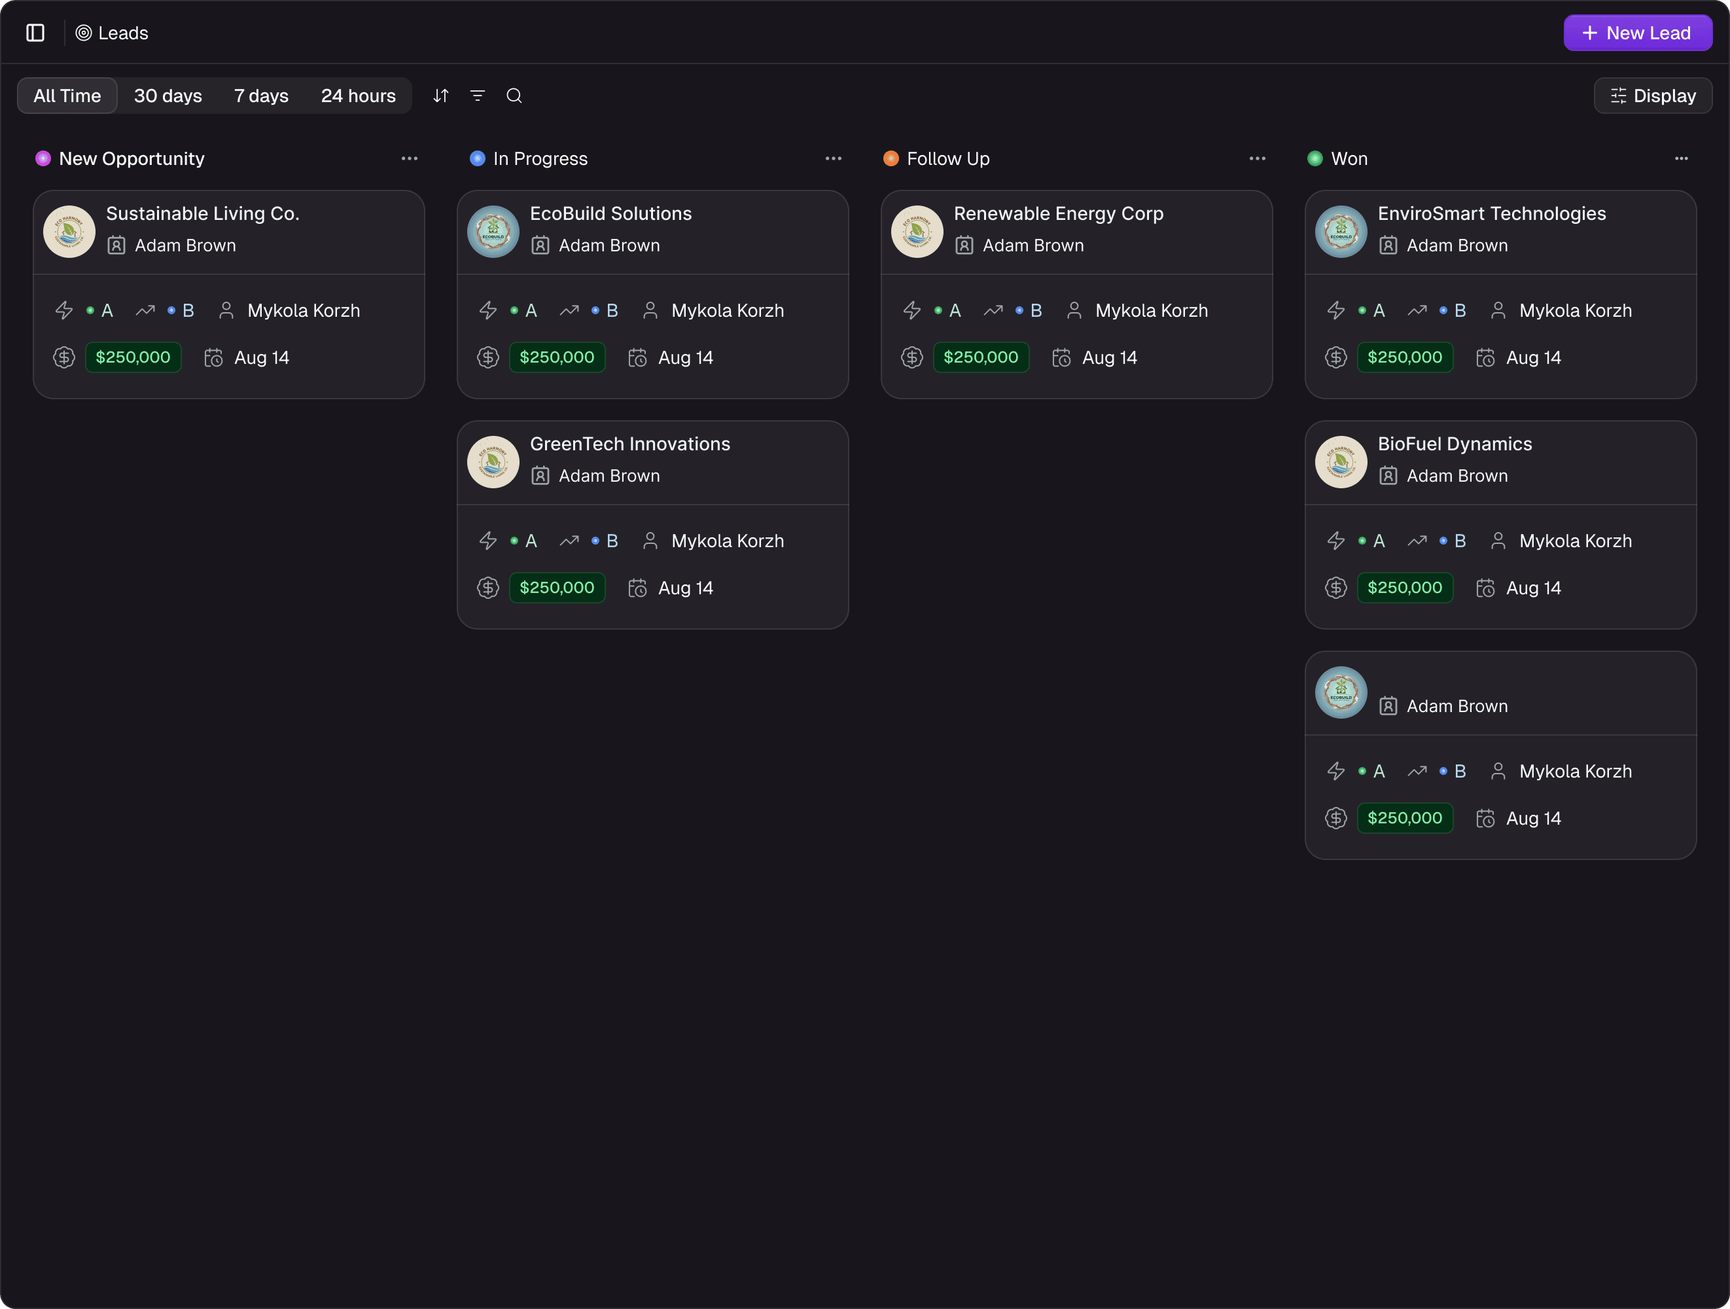Screen dimensions: 1730x1309
Task: Click calendar icon on Renewable Energy Corp card
Action: tap(1061, 357)
